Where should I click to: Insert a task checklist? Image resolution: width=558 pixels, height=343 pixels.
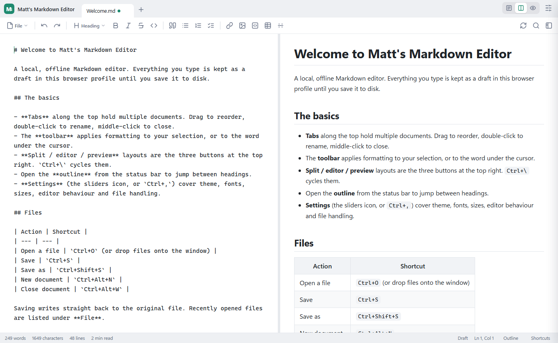point(211,26)
